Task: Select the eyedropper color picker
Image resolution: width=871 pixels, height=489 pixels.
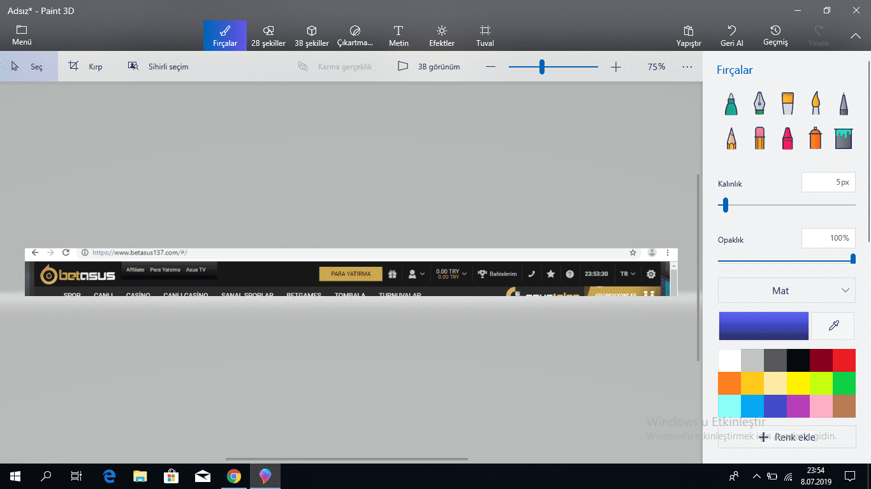Action: click(833, 325)
